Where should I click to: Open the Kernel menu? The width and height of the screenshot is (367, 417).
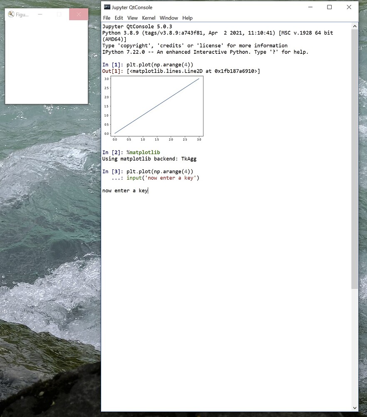[x=149, y=18]
